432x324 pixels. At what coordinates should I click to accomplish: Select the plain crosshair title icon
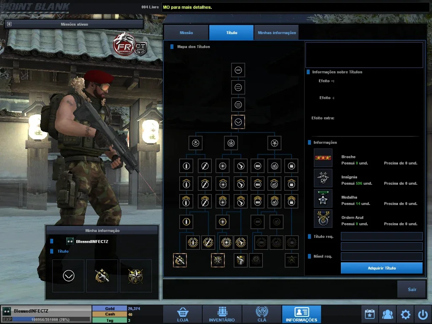click(223, 166)
